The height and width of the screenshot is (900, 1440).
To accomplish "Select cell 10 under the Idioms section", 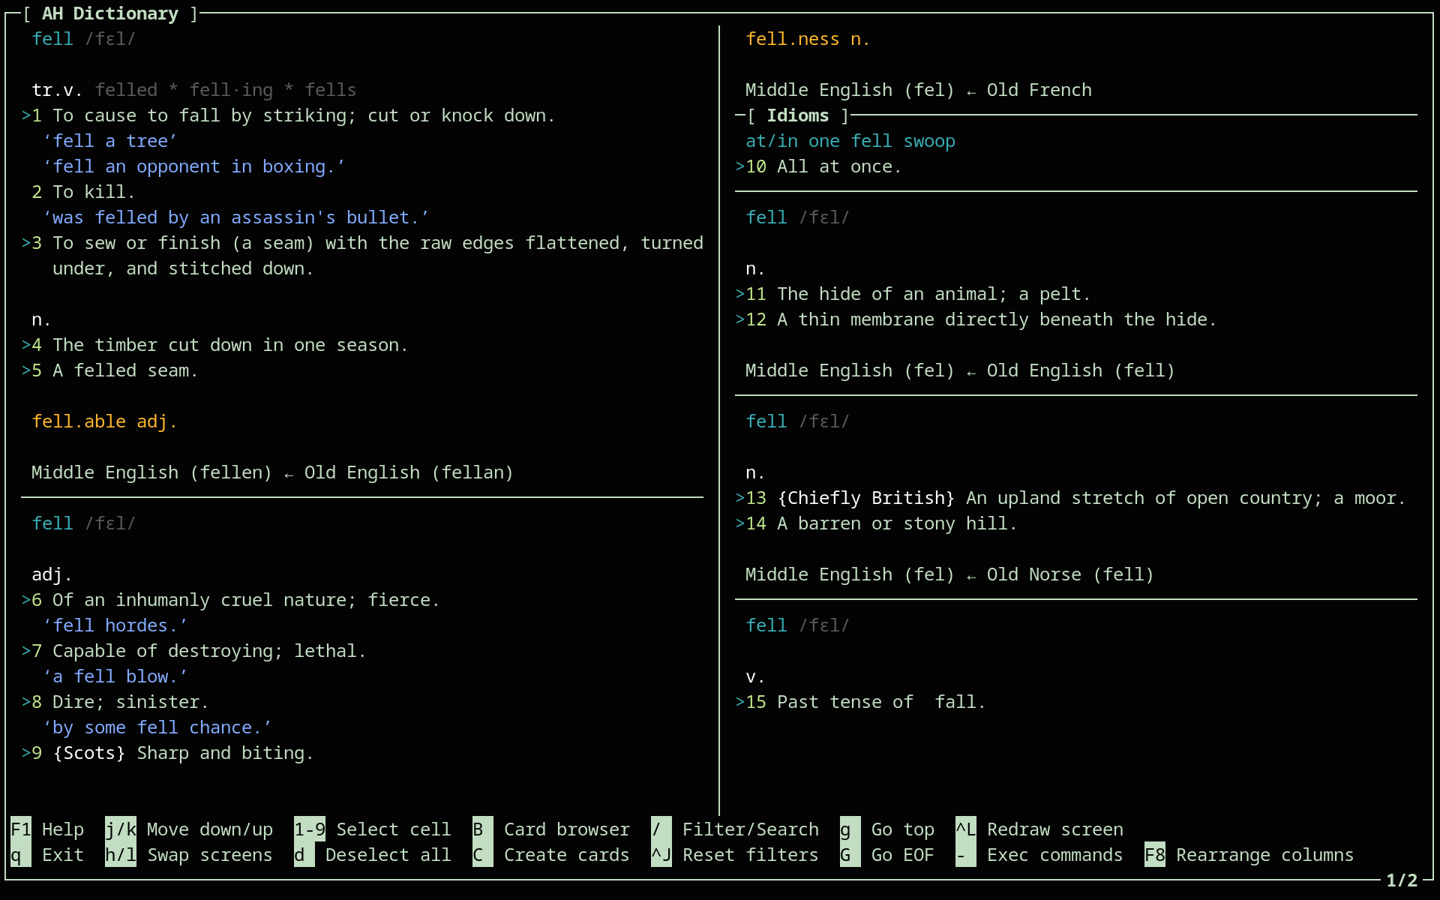I will (x=750, y=166).
